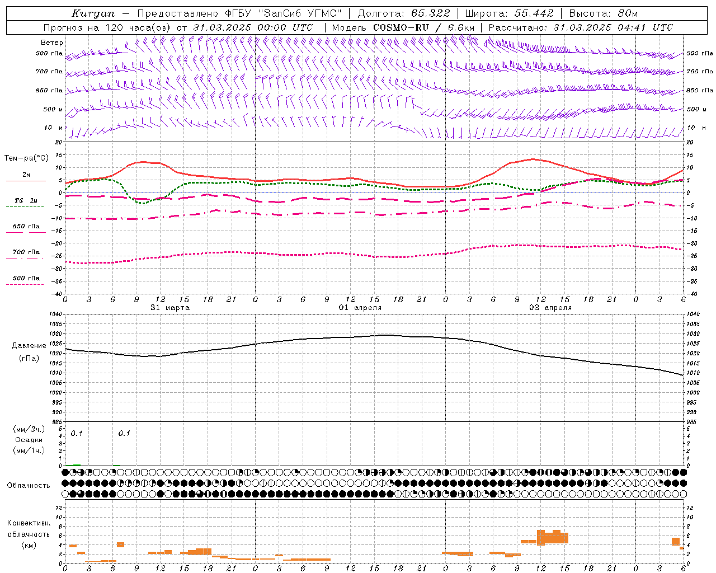Click the '31 марта' date label

(x=171, y=308)
